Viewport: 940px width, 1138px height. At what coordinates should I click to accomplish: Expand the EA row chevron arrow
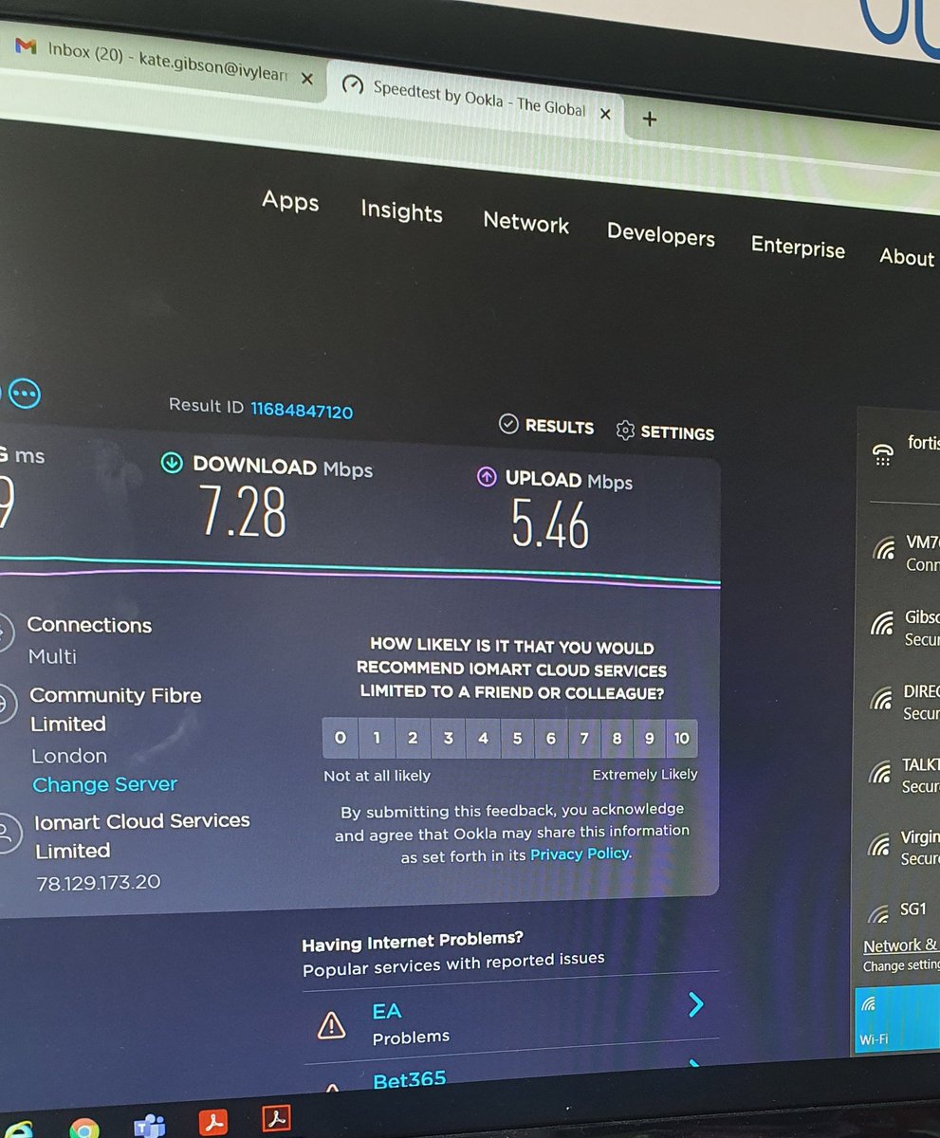pos(695,1004)
